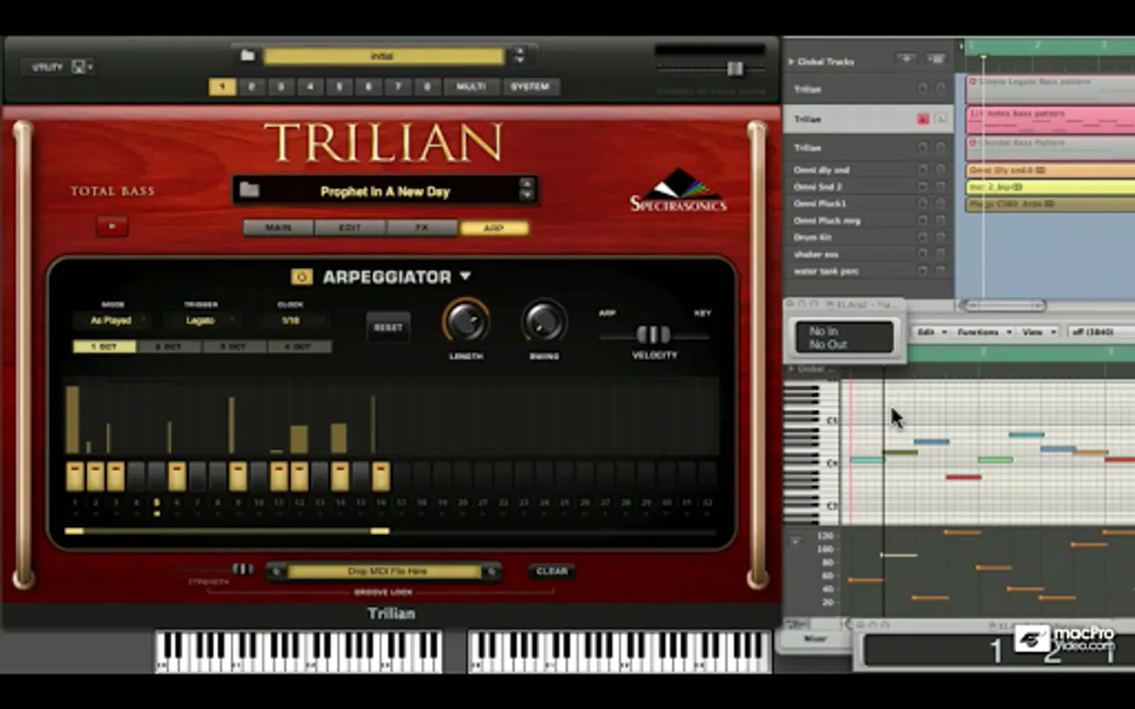The image size is (1135, 709).
Task: Select part 2
Action: coord(251,87)
